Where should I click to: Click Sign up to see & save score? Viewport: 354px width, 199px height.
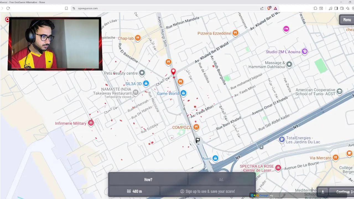pos(207,191)
